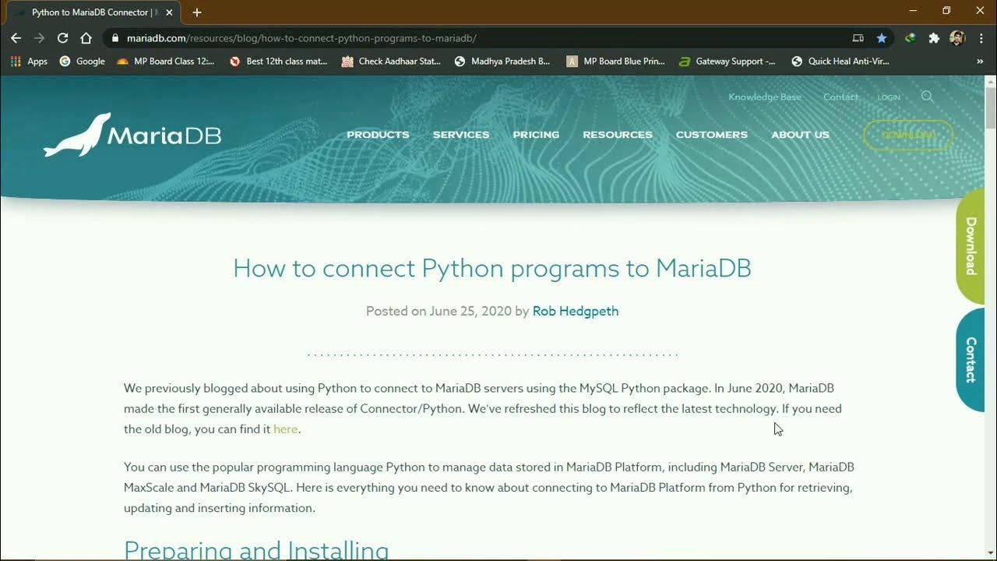Open the Google bookmark
This screenshot has width=997, height=561.
(82, 61)
